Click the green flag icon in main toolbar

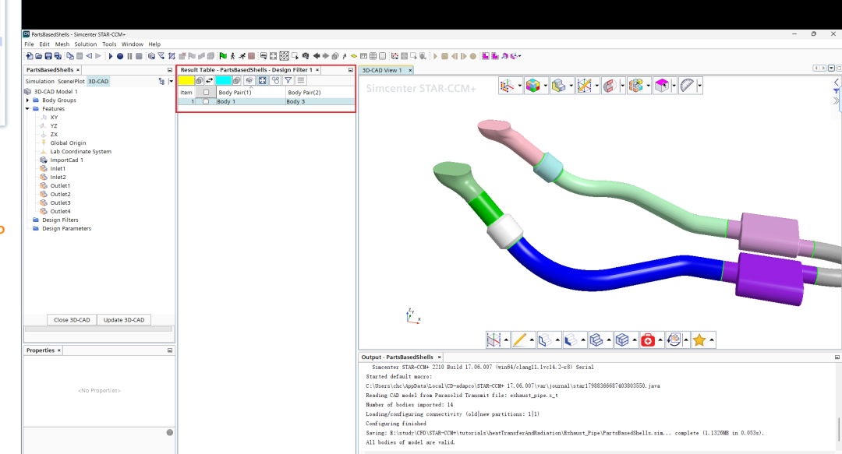pyautogui.click(x=223, y=56)
